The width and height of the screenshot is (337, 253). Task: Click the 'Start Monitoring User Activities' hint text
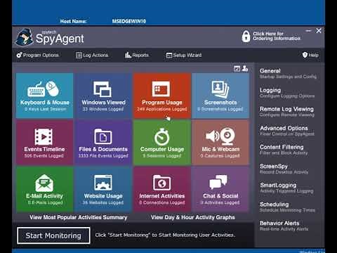(x=165, y=235)
